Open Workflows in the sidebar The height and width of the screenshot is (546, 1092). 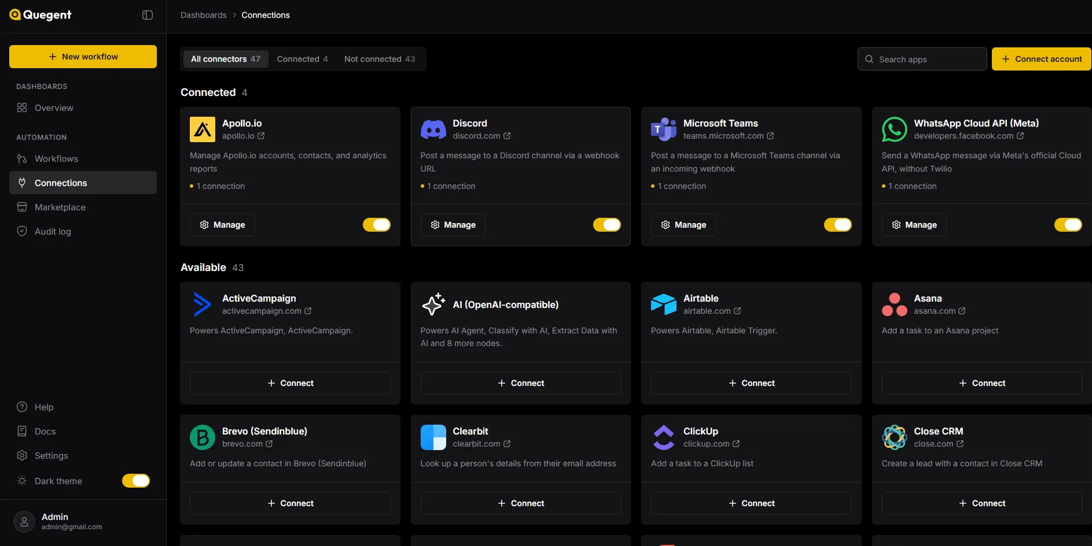point(83,158)
